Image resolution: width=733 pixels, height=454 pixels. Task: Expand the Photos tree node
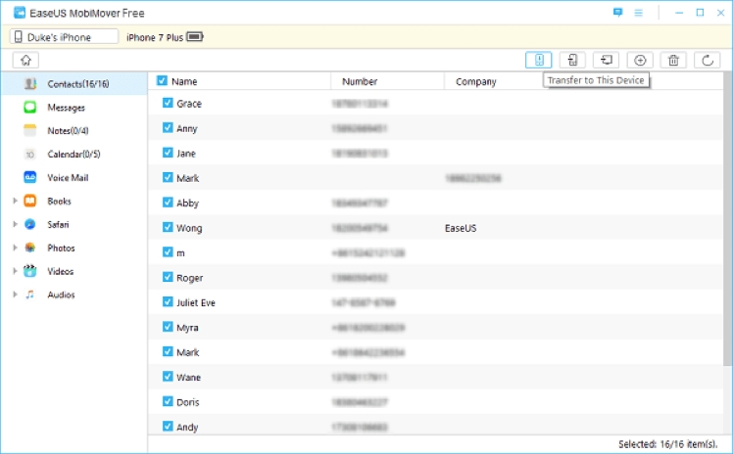coord(14,249)
